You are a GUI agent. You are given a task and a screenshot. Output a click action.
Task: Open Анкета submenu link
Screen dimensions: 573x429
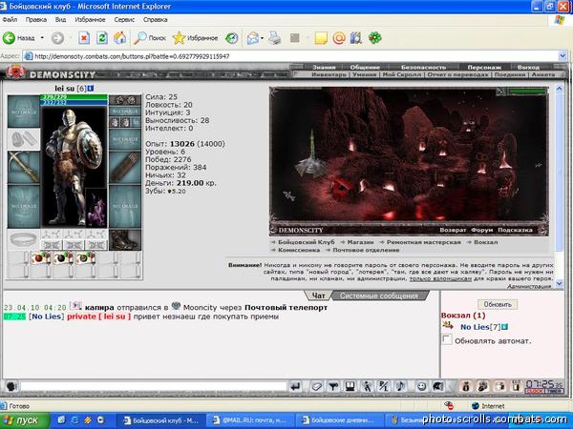(543, 74)
